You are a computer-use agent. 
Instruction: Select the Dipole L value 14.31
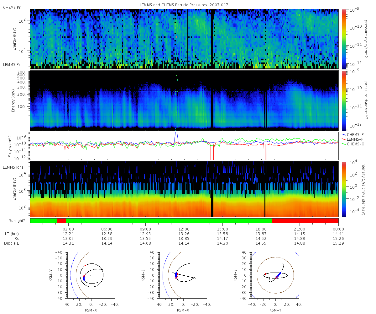[69, 243]
